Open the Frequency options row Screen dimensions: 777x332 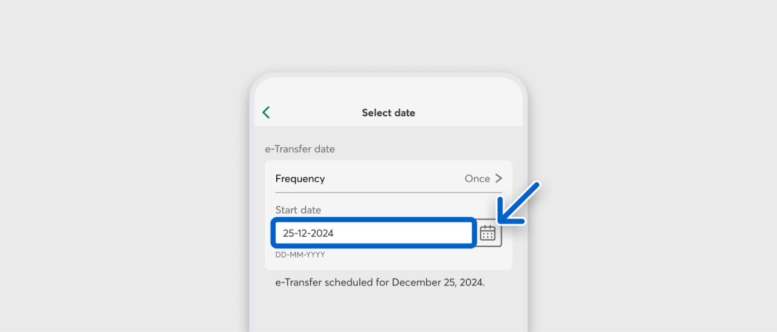click(x=388, y=179)
